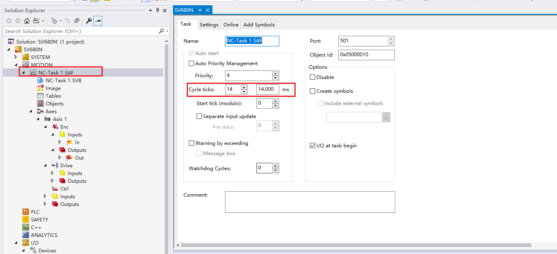Click the Home icon in Solution Explorer toolbar
Image resolution: width=557 pixels, height=254 pixels.
point(27,21)
